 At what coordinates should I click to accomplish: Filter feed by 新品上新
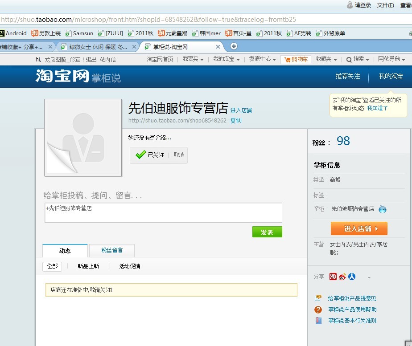pyautogui.click(x=88, y=266)
